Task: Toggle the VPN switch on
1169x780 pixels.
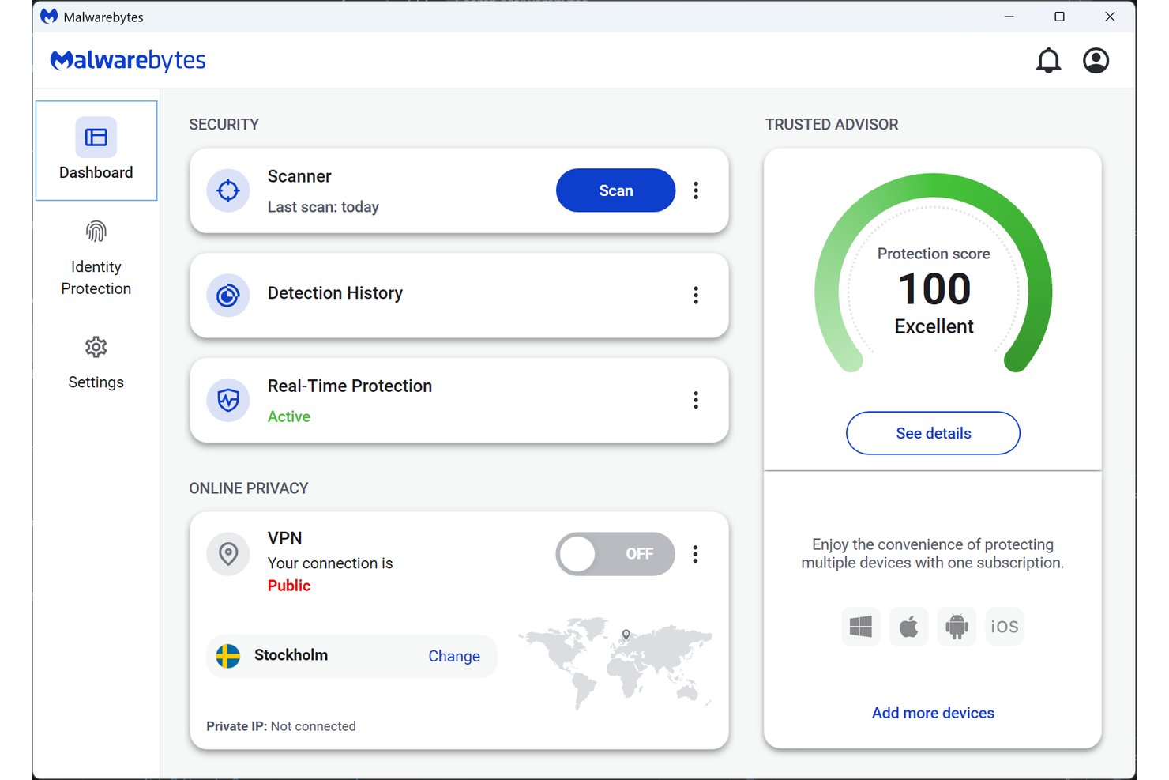Action: (x=615, y=554)
